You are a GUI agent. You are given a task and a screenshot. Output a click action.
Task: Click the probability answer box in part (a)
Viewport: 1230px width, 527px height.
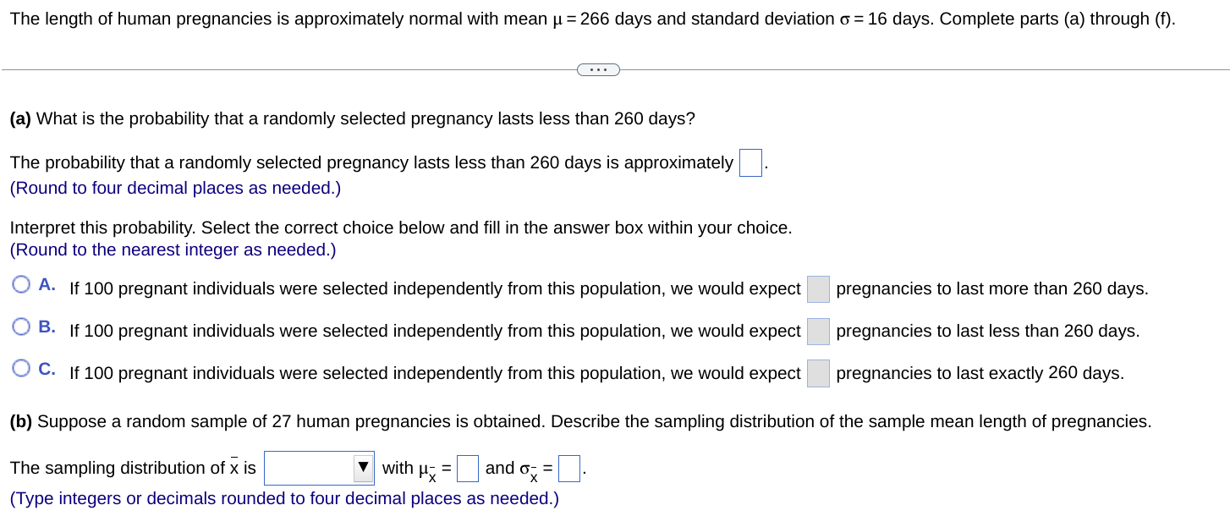pyautogui.click(x=750, y=162)
